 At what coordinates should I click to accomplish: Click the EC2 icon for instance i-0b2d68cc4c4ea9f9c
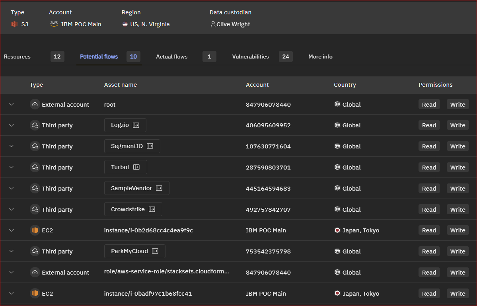coord(35,230)
